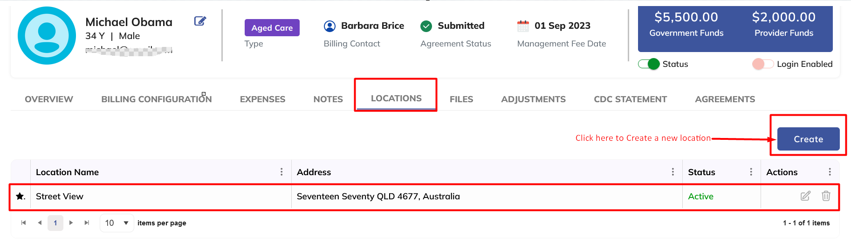
Task: Open the CDC Statement tab
Action: (630, 99)
